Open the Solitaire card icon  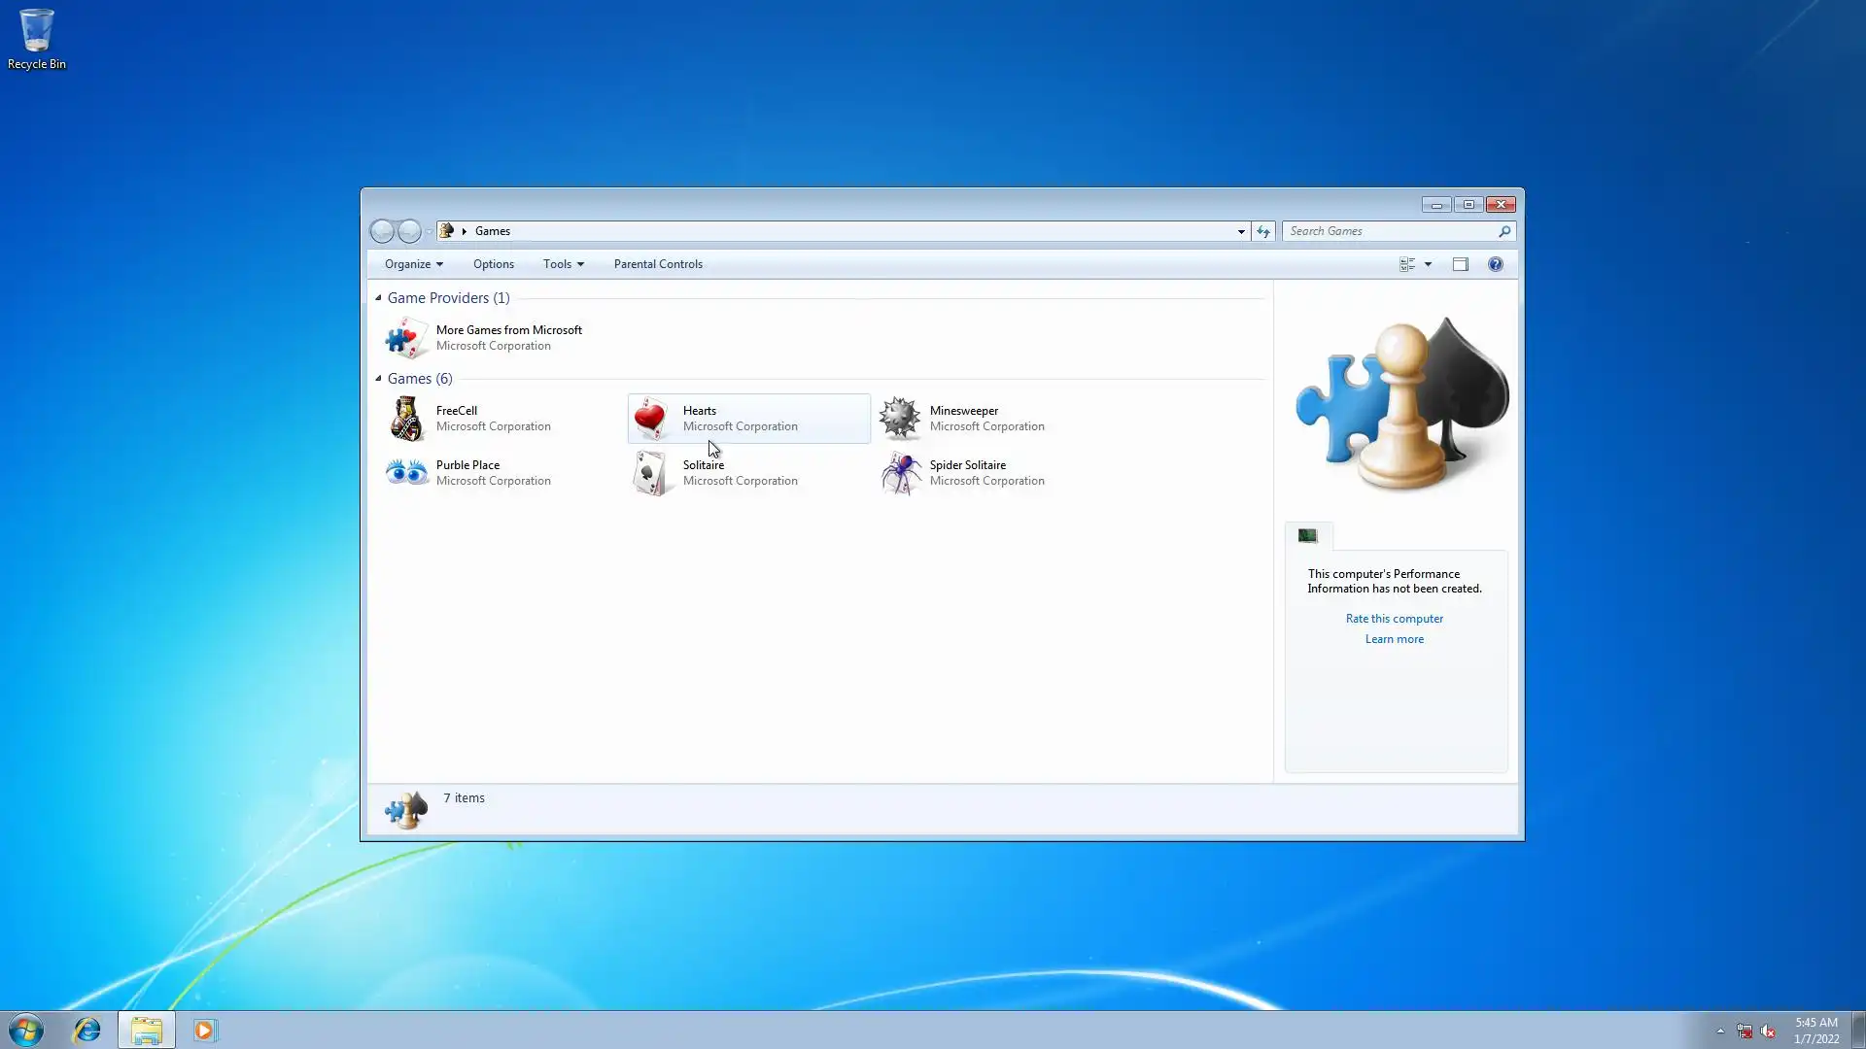coord(650,473)
